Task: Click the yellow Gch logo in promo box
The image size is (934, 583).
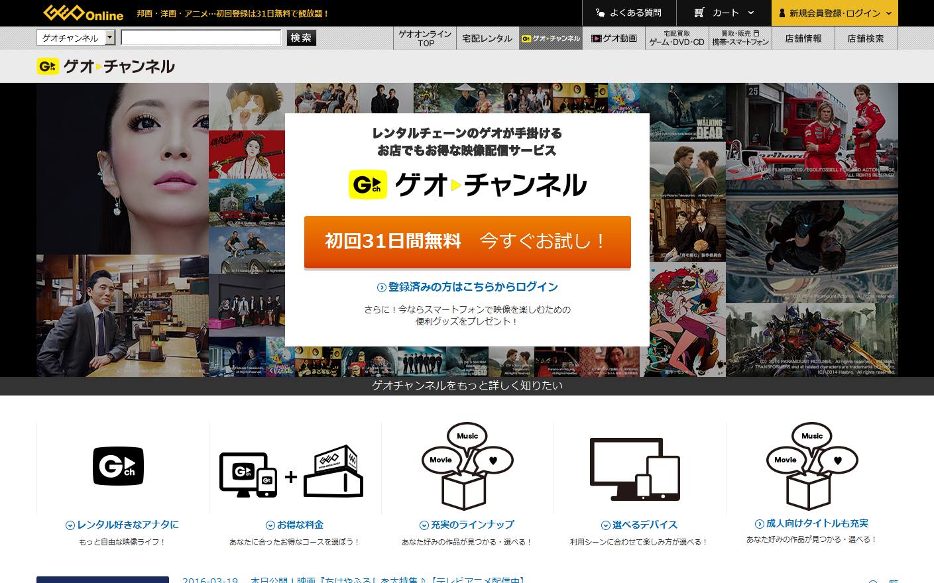Action: pyautogui.click(x=368, y=185)
